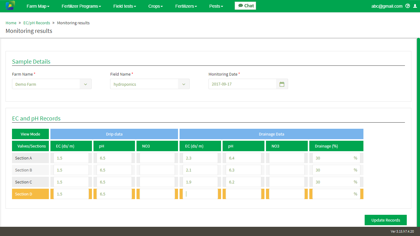Focus Section B drainage pH field
This screenshot has height=236, width=420.
click(244, 170)
